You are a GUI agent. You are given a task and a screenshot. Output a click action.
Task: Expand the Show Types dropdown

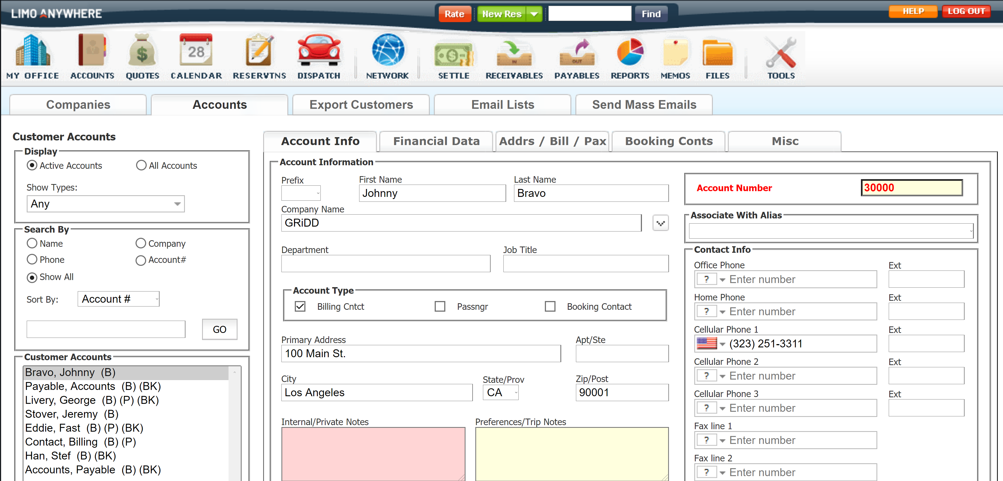coord(106,204)
